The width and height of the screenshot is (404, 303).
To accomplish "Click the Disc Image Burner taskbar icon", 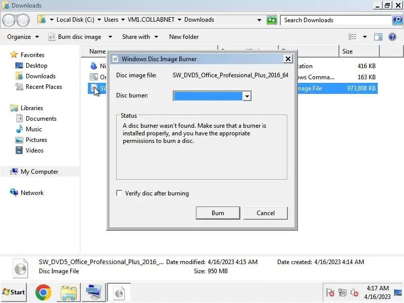I will 119,292.
